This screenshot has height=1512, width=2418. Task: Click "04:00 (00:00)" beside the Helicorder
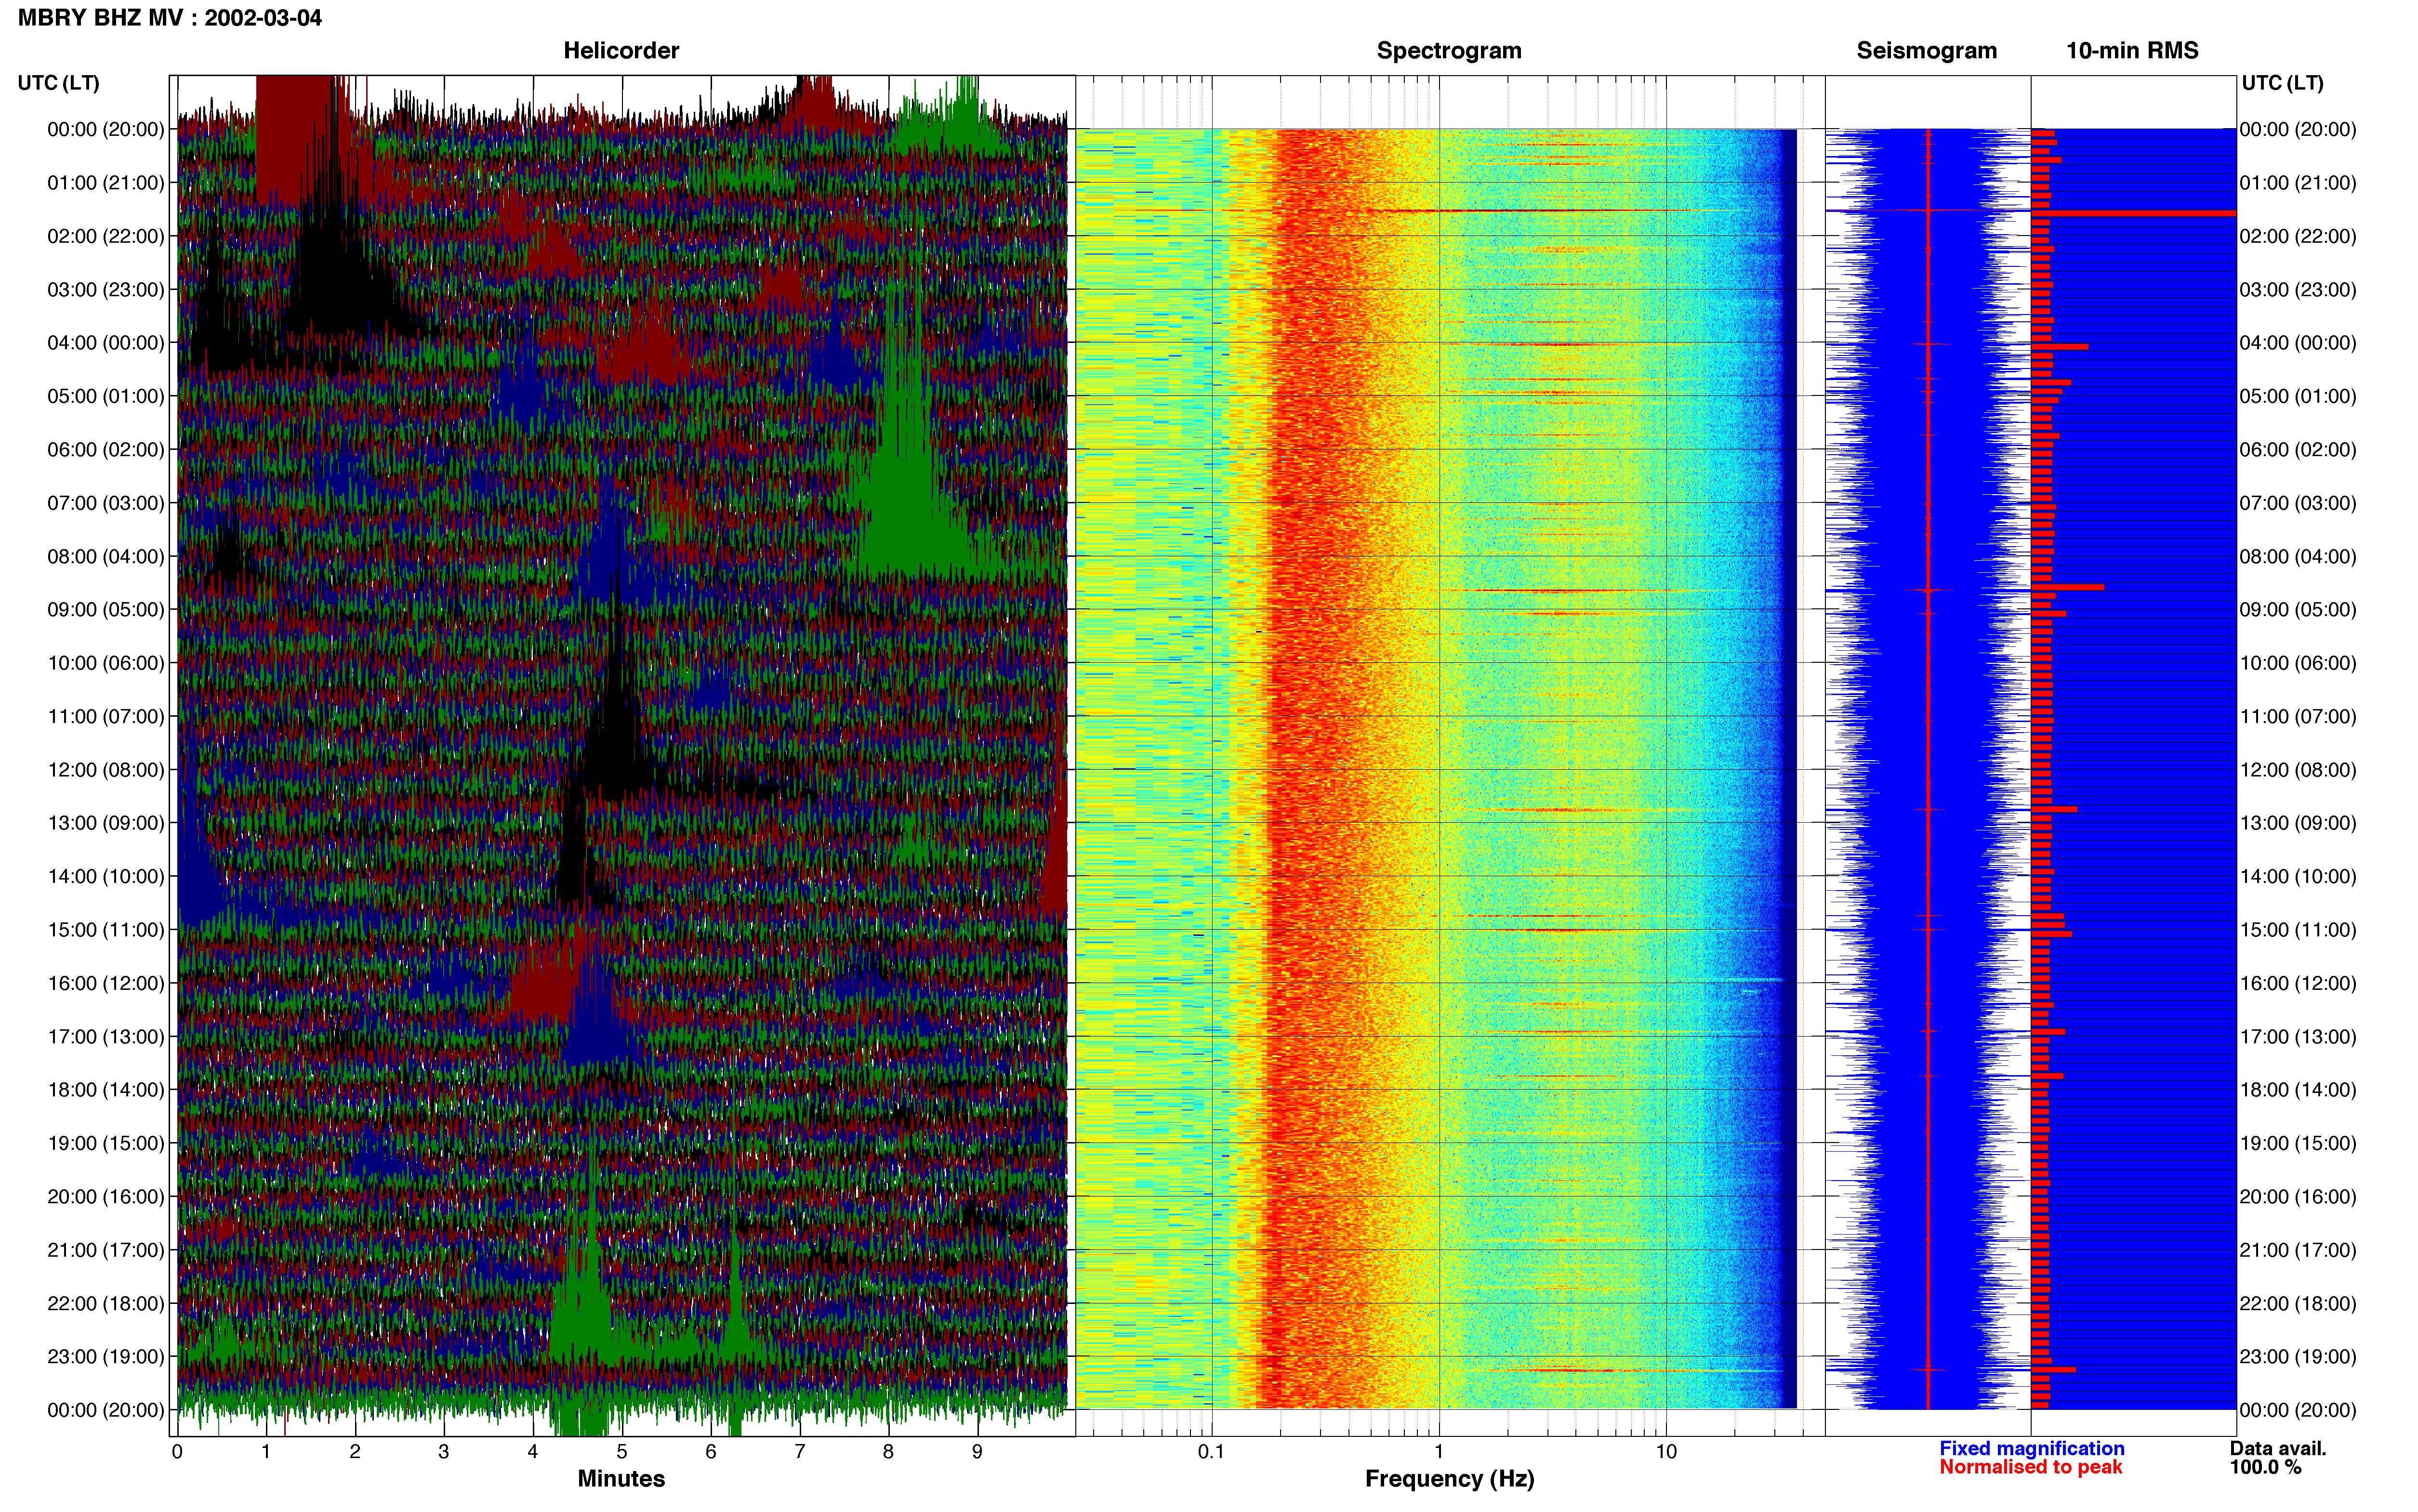[106, 343]
